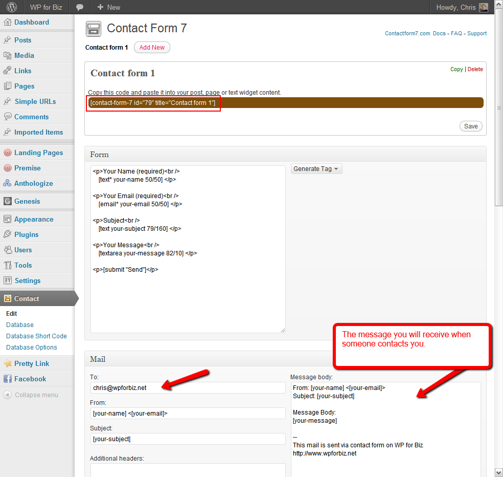Viewport: 503px width, 477px height.
Task: Click the WordPress logo icon
Action: point(12,7)
